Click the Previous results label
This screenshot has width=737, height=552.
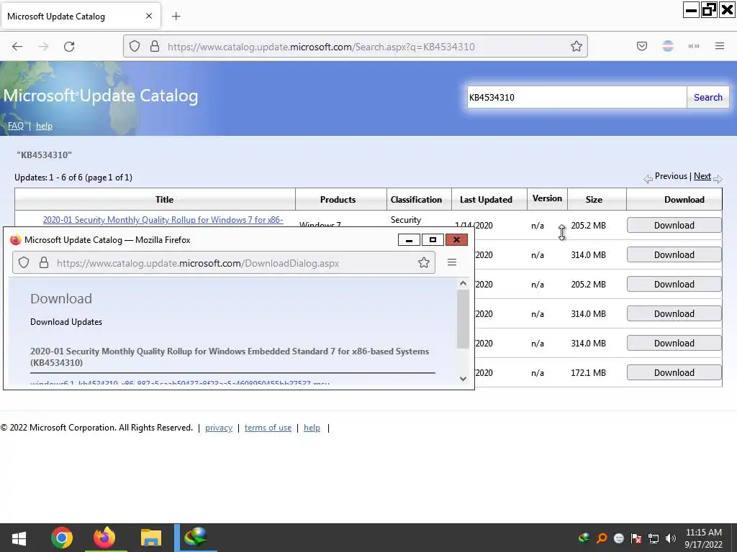point(671,176)
